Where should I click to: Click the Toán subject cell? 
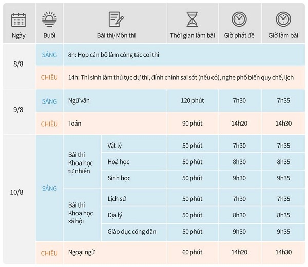pyautogui.click(x=115, y=124)
